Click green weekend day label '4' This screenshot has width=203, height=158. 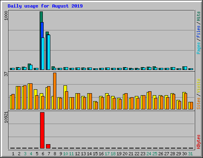pyautogui.click(x=31, y=154)
